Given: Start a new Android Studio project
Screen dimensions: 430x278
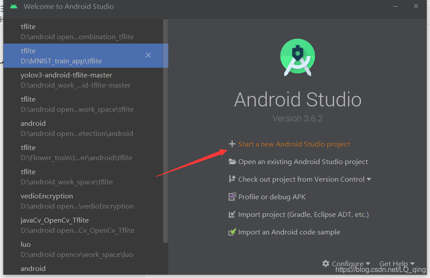Looking at the screenshot, I should (x=294, y=144).
